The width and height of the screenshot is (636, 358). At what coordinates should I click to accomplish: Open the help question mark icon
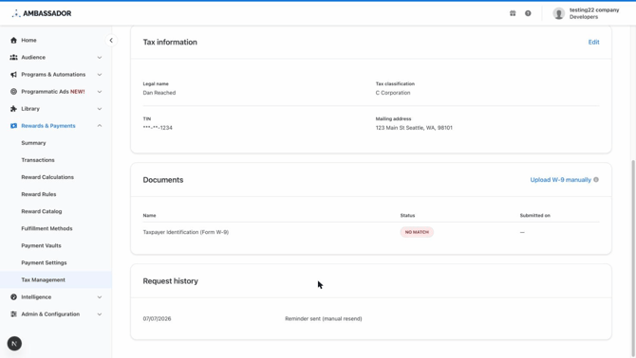point(528,13)
